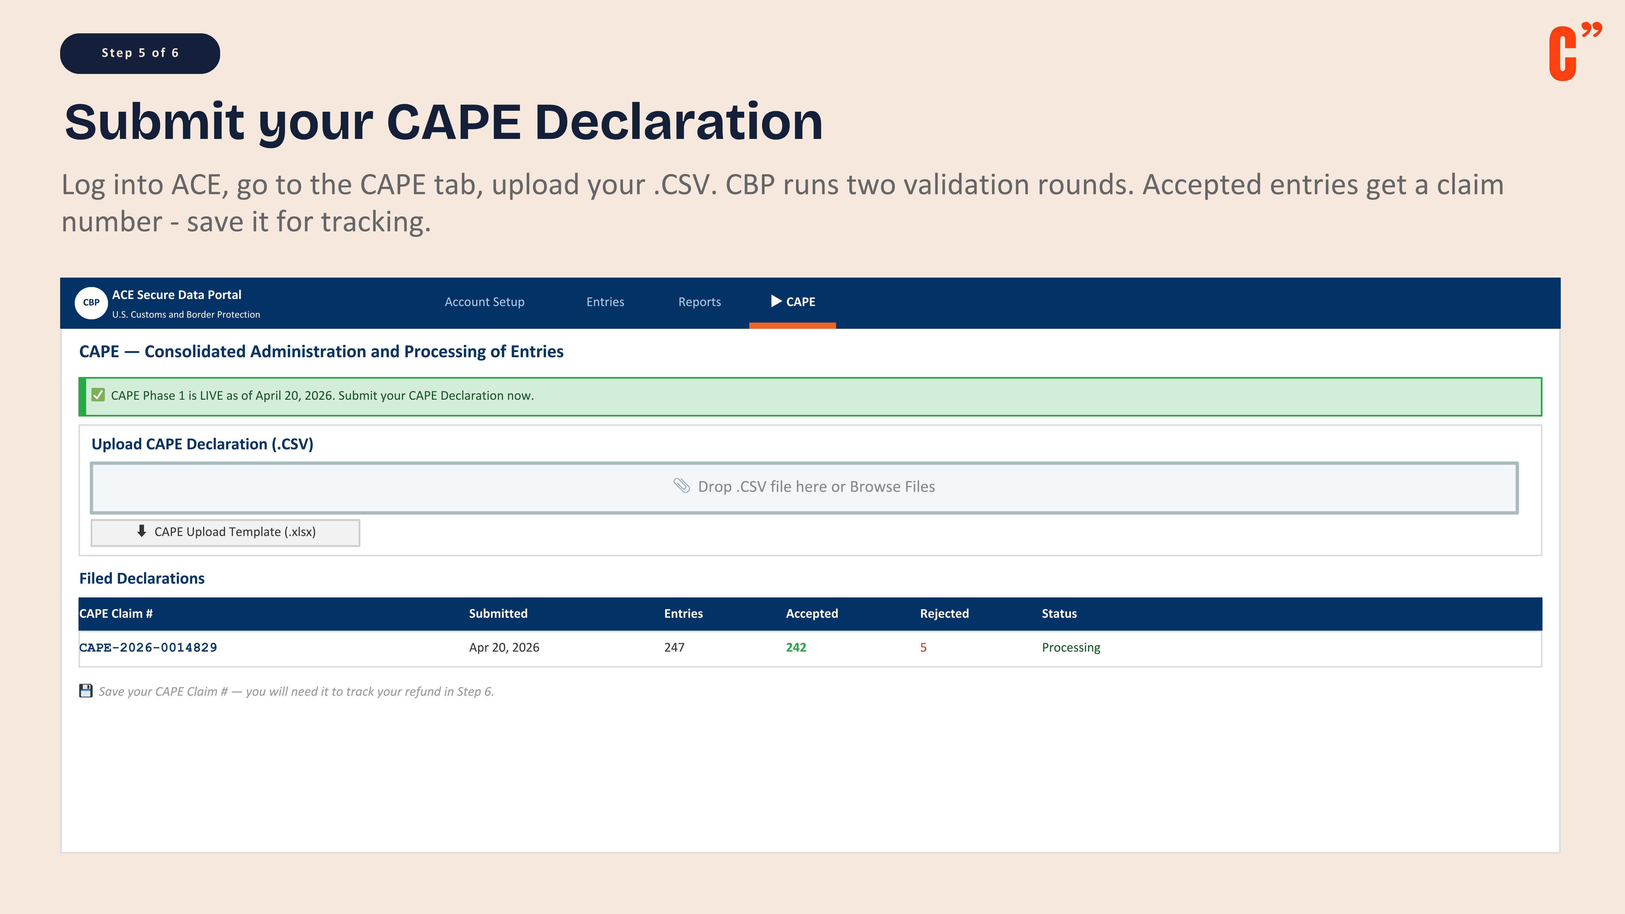Switch to the Entries tab
The width and height of the screenshot is (1625, 914).
(605, 302)
